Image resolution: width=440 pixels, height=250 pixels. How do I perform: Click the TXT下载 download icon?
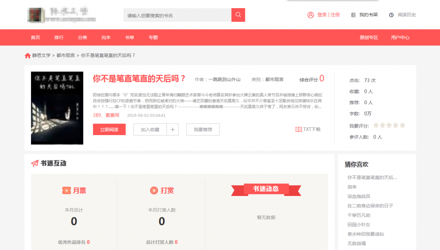click(x=298, y=129)
